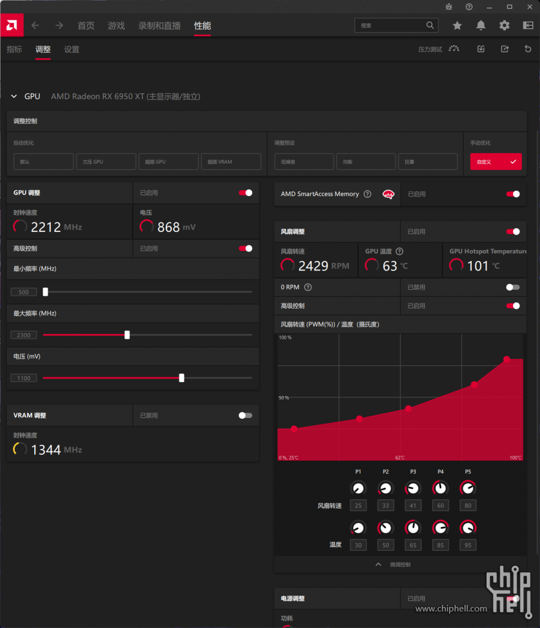Select 狂暴 tuning preset
540x628 pixels.
point(428,162)
